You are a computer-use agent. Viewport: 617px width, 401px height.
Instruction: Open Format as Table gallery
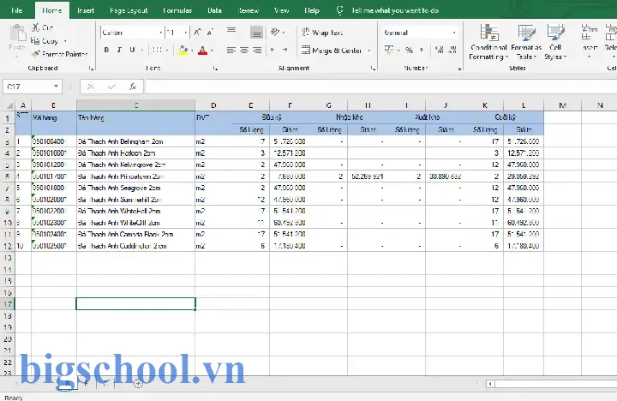click(526, 42)
